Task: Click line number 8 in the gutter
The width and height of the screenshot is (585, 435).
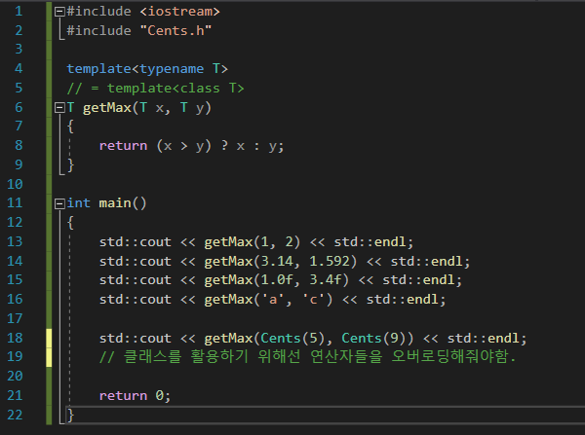Action: pos(19,145)
